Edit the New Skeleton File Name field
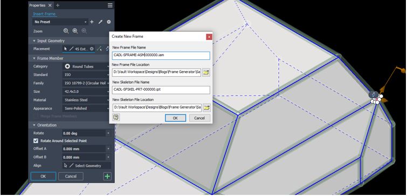The width and height of the screenshot is (407, 196). pyautogui.click(x=161, y=90)
